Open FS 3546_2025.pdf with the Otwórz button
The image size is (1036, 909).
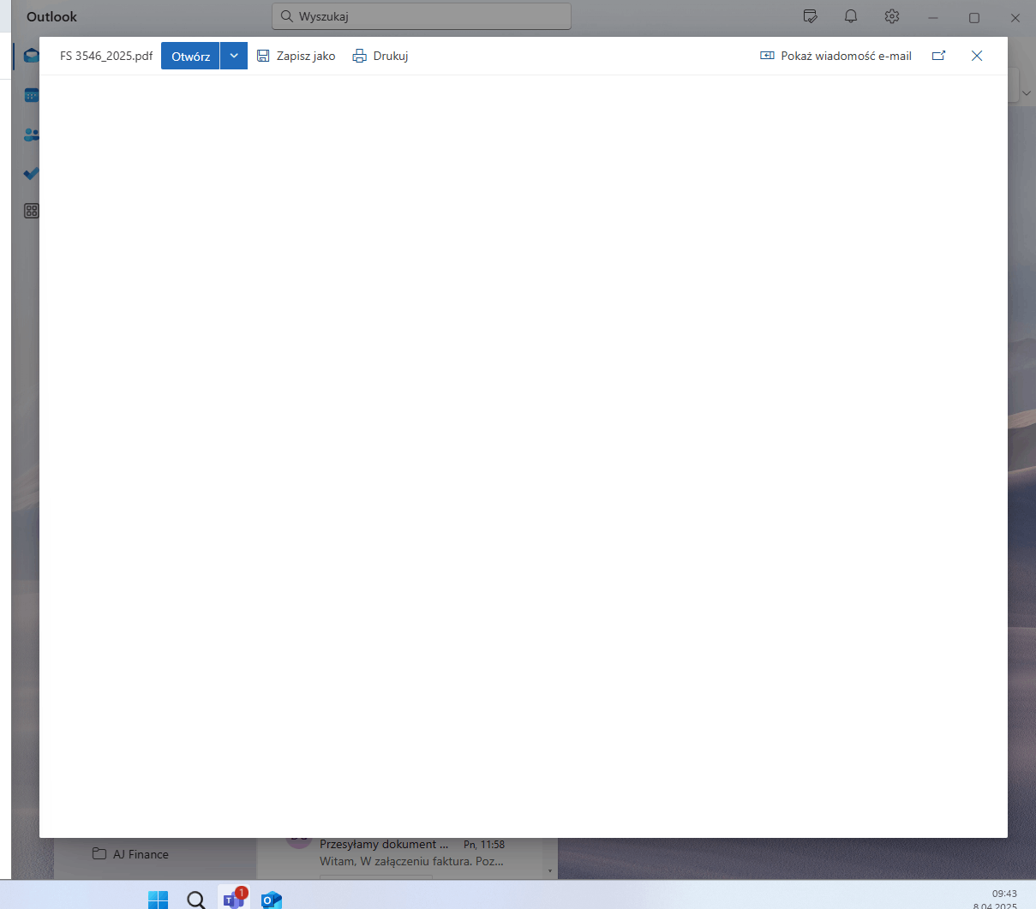[x=189, y=56]
